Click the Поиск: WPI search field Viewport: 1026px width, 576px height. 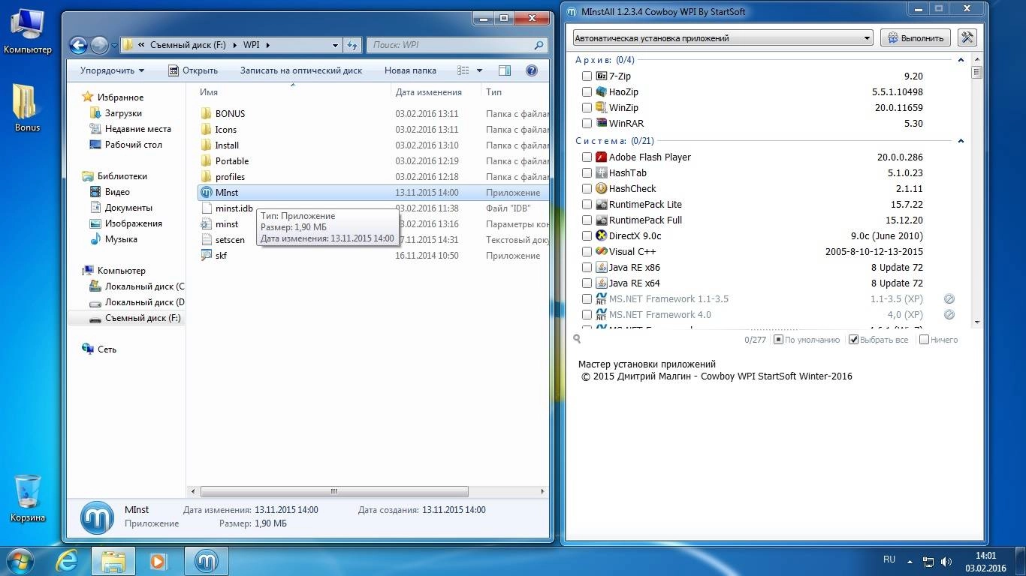point(456,45)
